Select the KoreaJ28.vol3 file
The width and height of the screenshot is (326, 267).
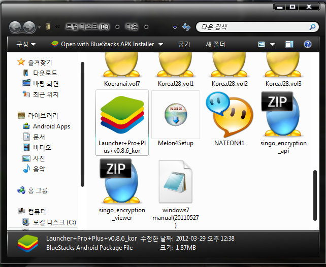coord(283,70)
